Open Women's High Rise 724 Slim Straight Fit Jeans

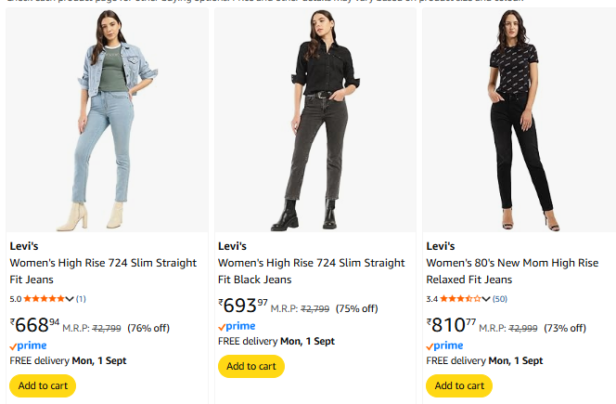click(102, 271)
